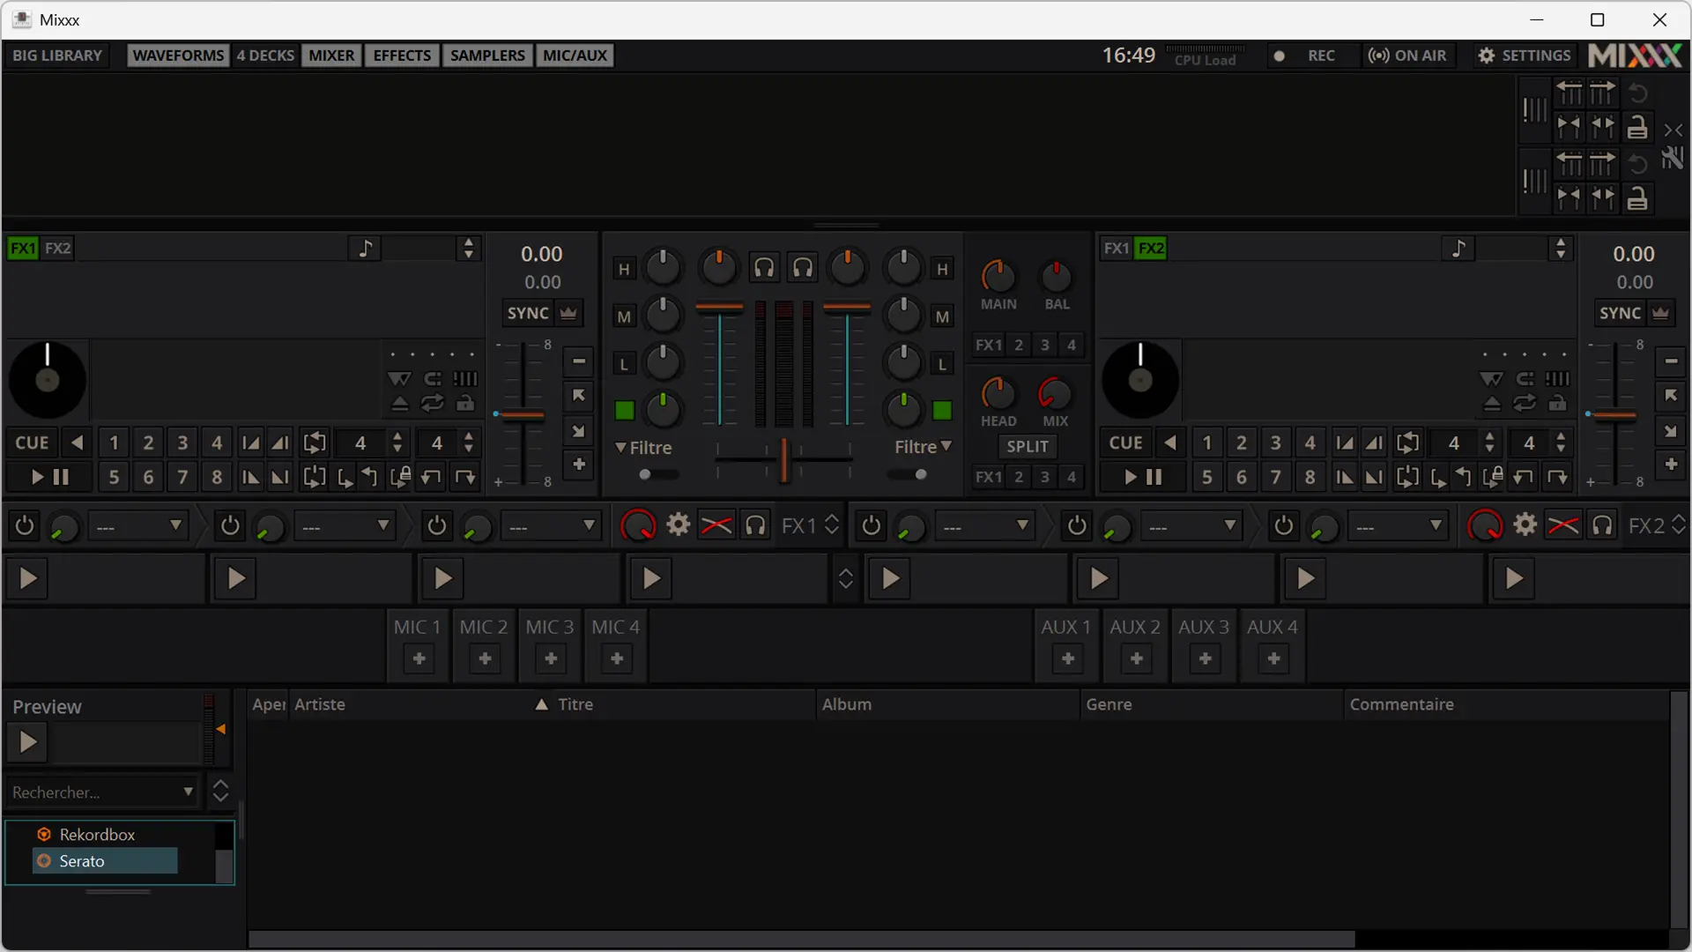
Task: Open FX1 second effect selector dropdown
Action: (x=345, y=527)
